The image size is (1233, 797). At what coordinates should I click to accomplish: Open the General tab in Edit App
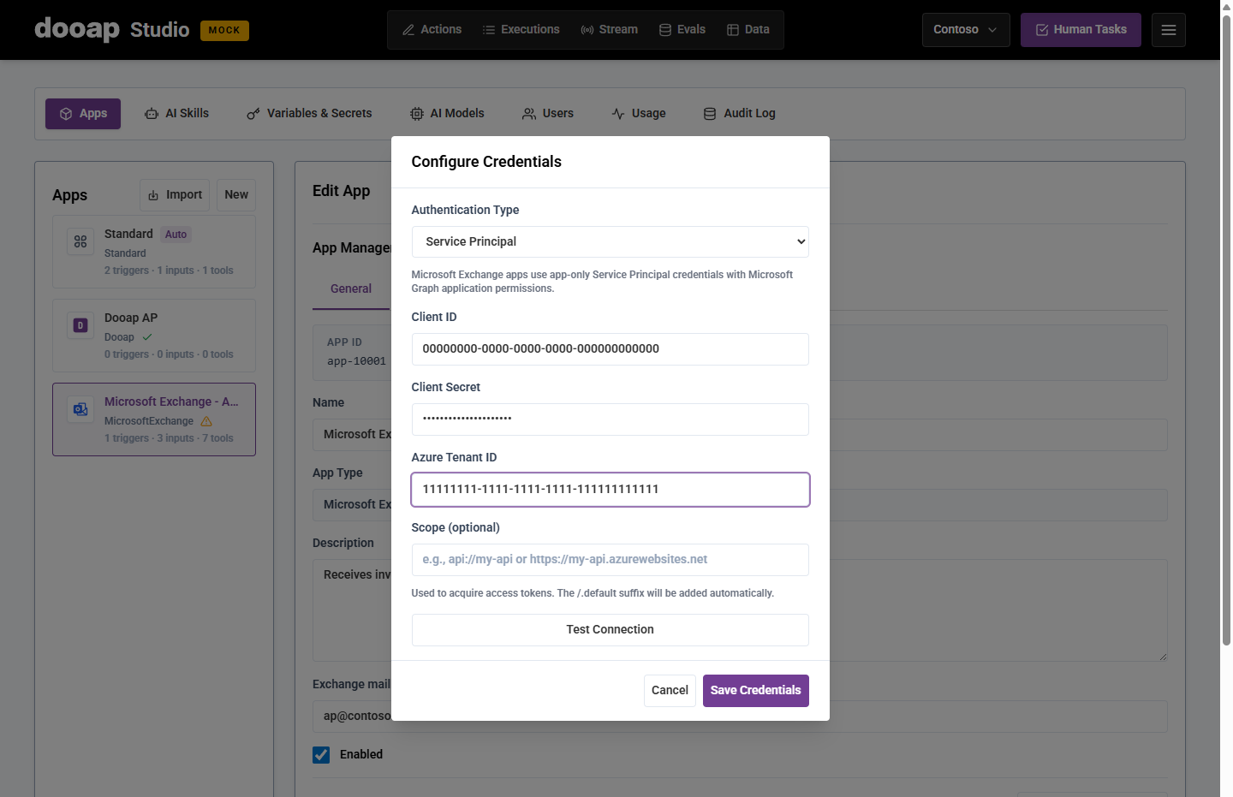(351, 289)
